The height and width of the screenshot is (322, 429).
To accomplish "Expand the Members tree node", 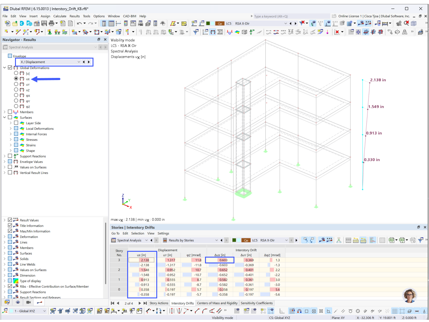I will (5, 112).
